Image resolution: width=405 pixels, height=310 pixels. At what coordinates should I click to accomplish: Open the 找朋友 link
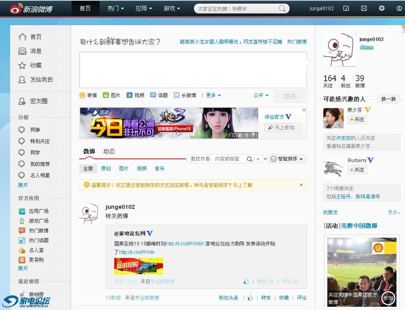click(x=330, y=212)
